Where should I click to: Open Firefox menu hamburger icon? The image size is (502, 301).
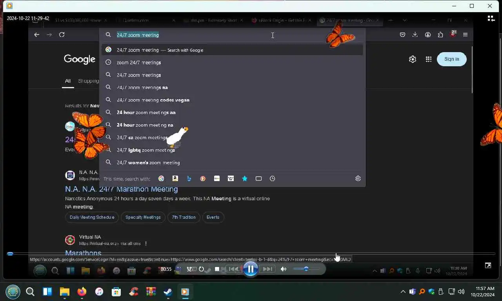466,35
